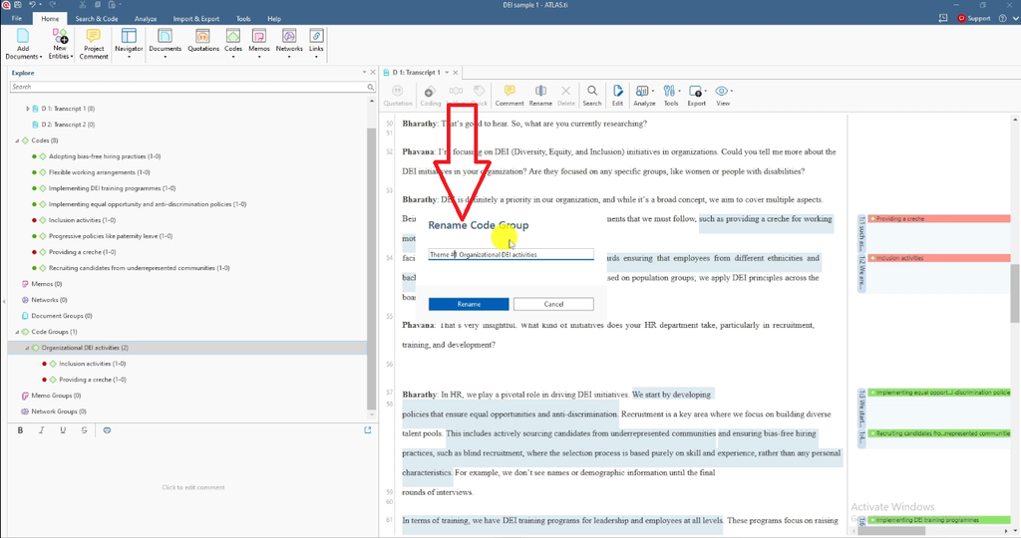
Task: Apply strikethrough in the comment editor
Action: point(84,430)
